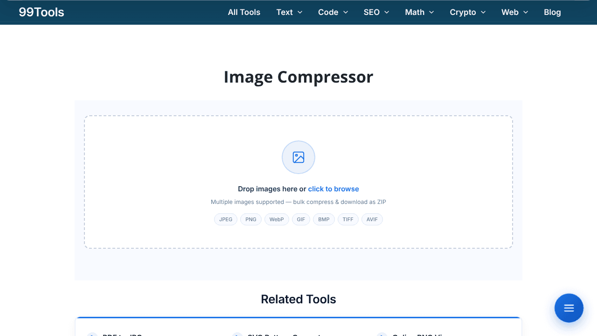Click the JPEG format badge
The height and width of the screenshot is (336, 597).
click(226, 219)
